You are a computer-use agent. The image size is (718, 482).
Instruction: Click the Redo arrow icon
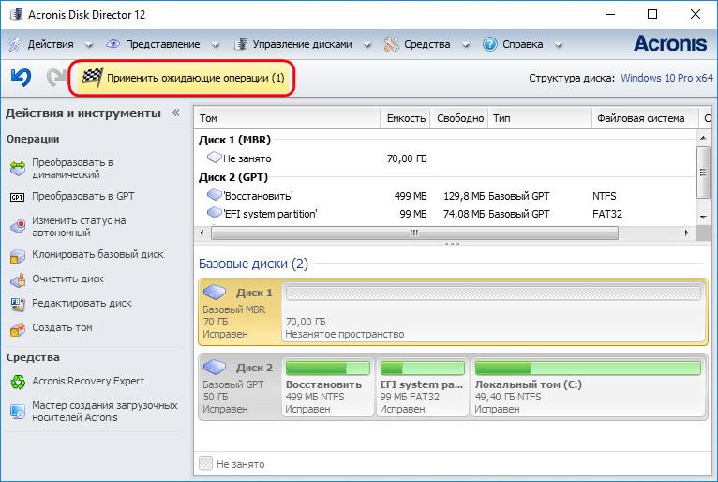[56, 78]
